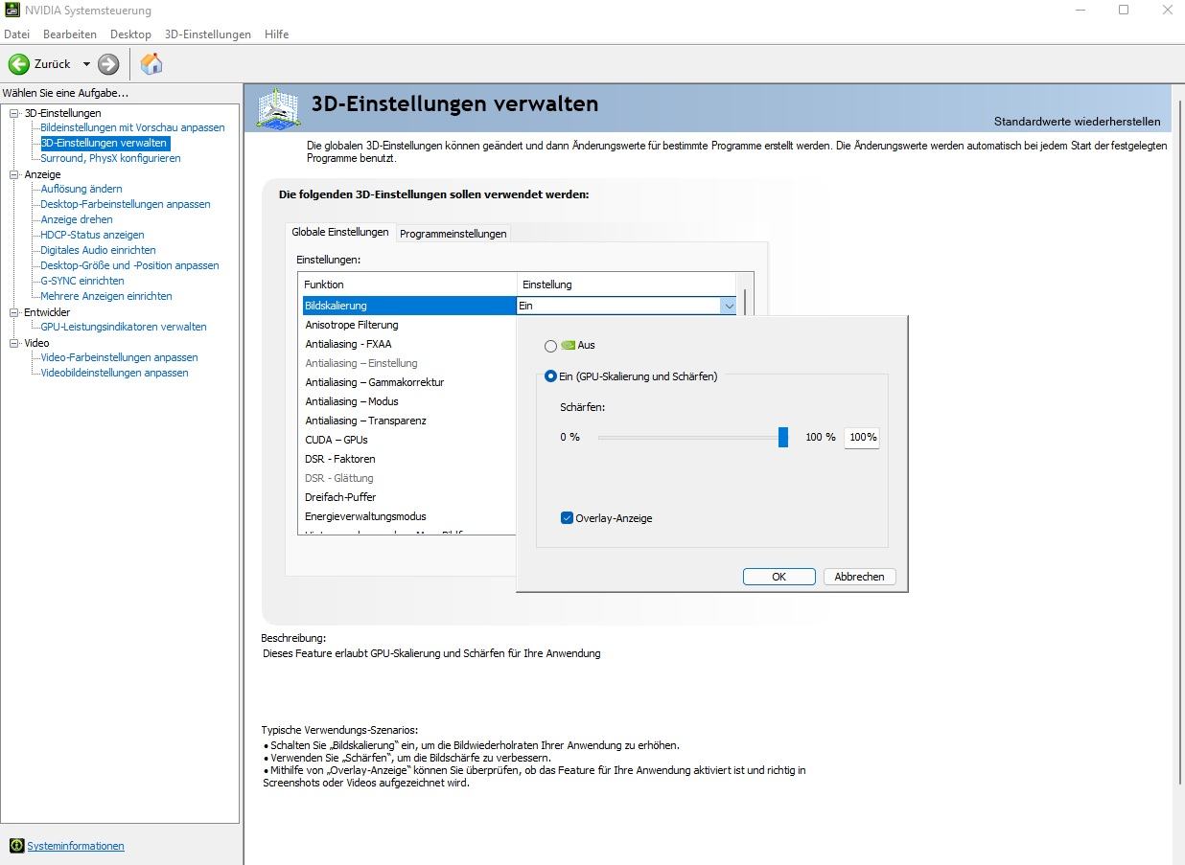Open the 3D-Einstellungen menu
Viewport: 1185px width, 865px height.
[x=208, y=34]
